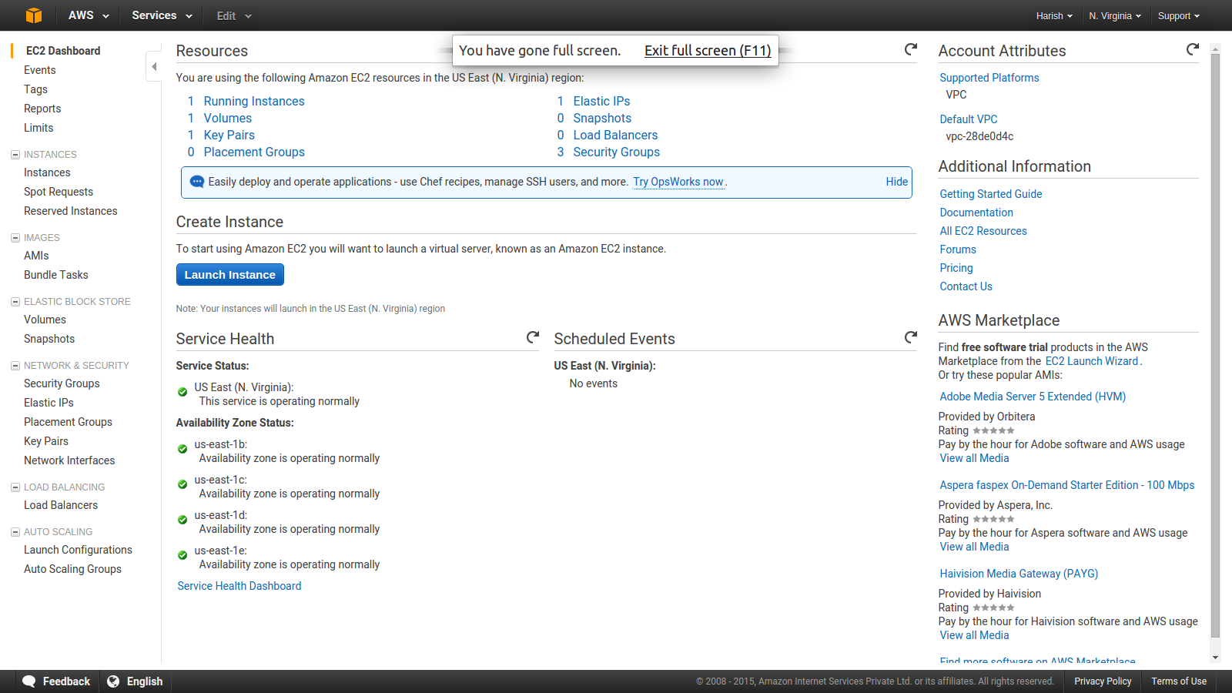Open Network Interfaces in the sidebar

[69, 460]
